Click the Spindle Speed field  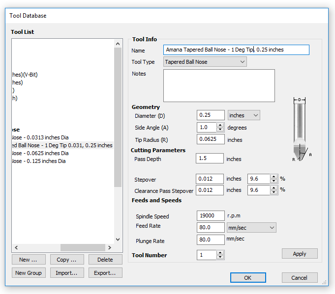211,216
